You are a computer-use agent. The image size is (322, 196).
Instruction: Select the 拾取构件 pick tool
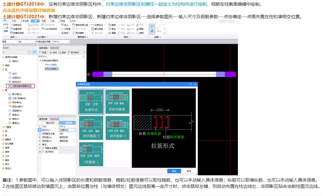[16, 25]
